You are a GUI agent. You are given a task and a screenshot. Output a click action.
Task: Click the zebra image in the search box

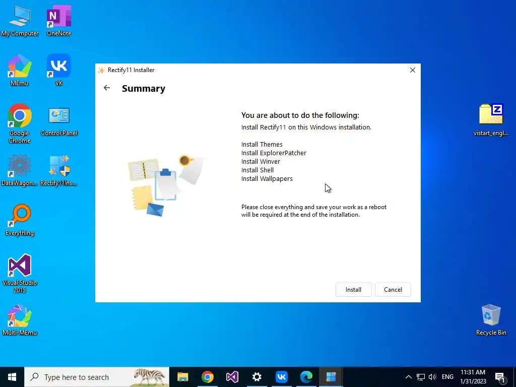150,377
